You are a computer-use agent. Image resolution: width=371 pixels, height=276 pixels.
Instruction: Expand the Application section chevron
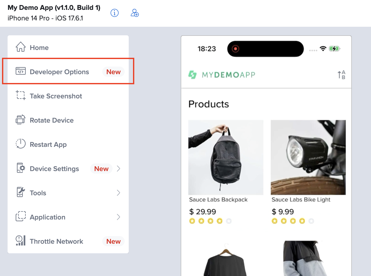coord(119,217)
